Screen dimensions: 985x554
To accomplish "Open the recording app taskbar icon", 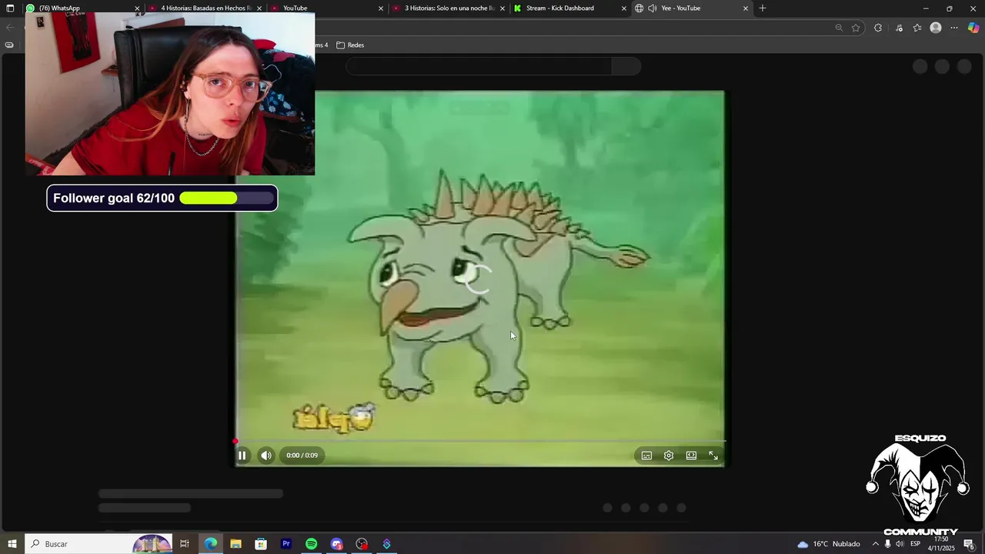I will (362, 544).
